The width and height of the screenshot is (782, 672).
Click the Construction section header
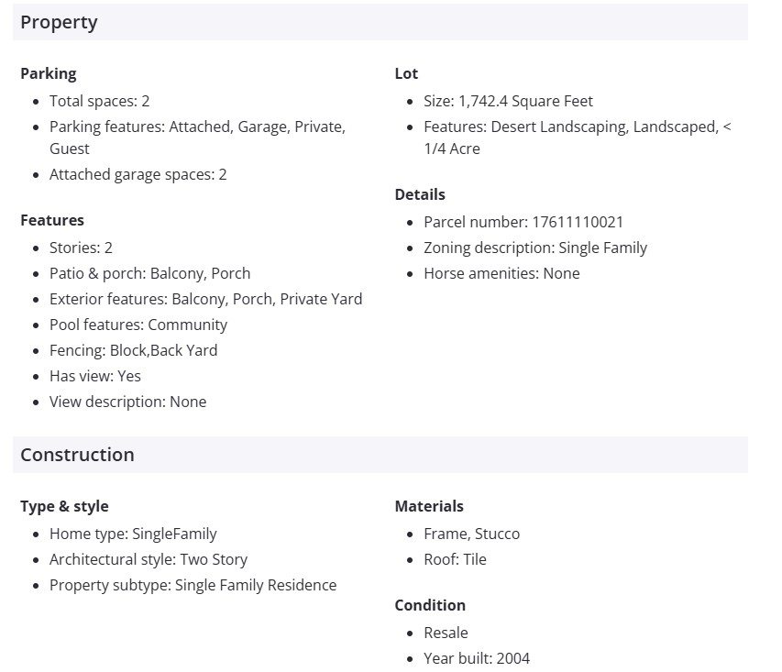pyautogui.click(x=77, y=456)
